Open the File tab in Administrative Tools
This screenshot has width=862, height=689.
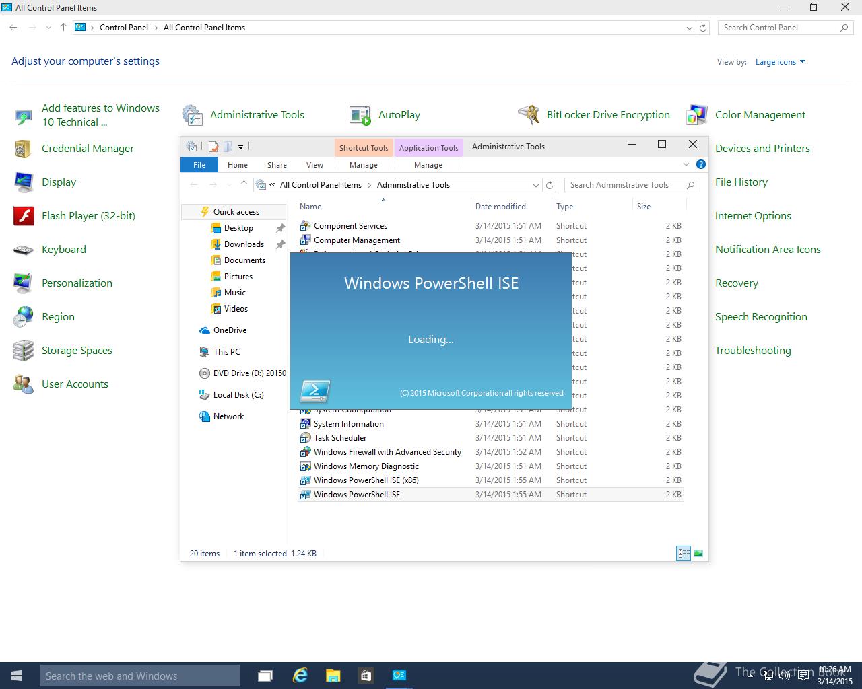199,165
